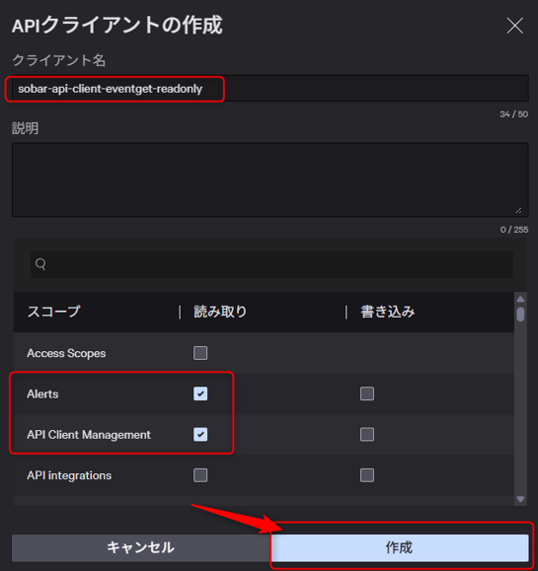Click the 作成 button
Screen dimensions: 538x571
tap(400, 547)
